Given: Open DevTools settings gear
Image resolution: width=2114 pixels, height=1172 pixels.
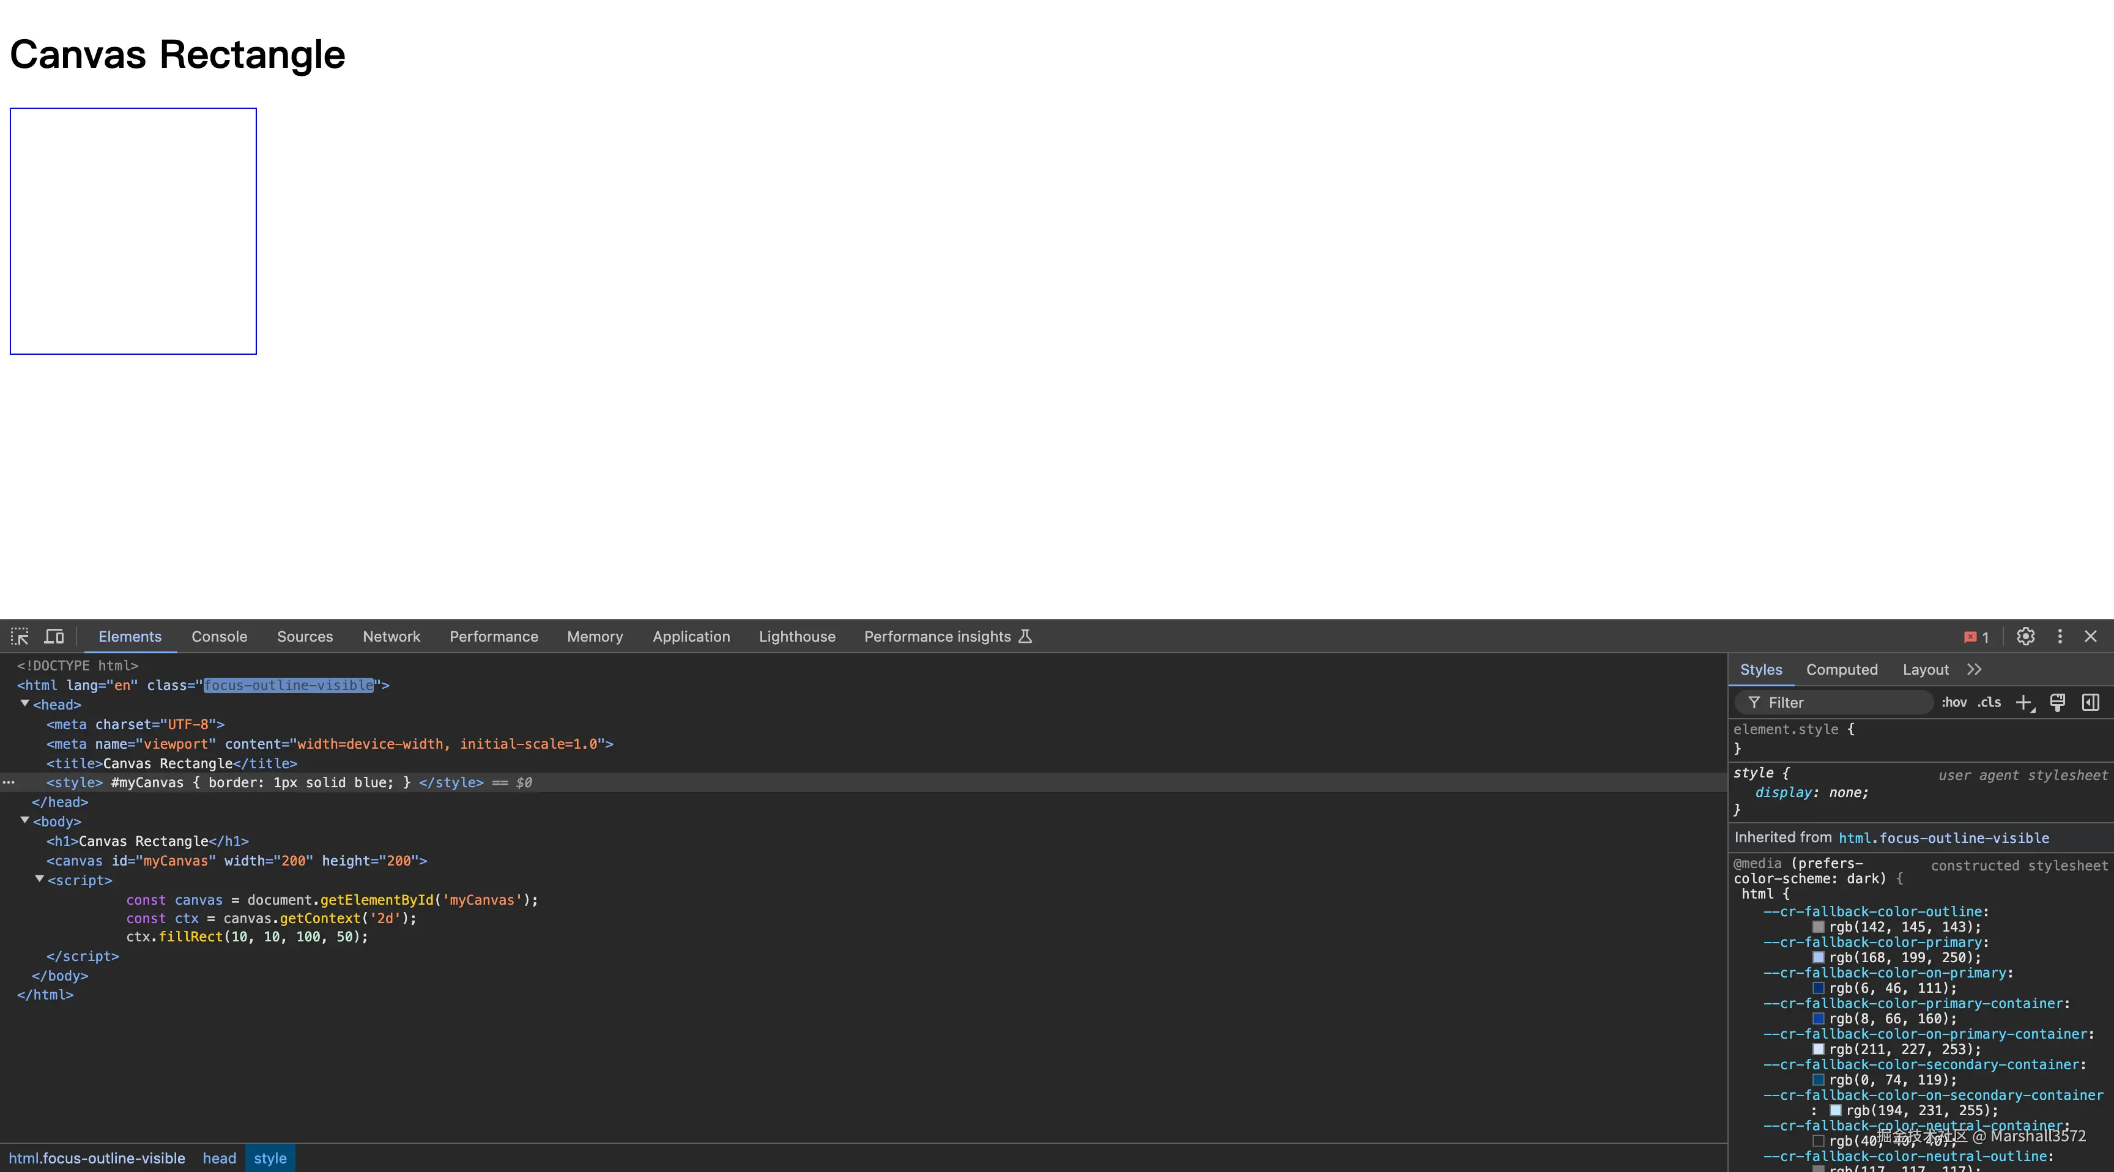Looking at the screenshot, I should click(2025, 636).
